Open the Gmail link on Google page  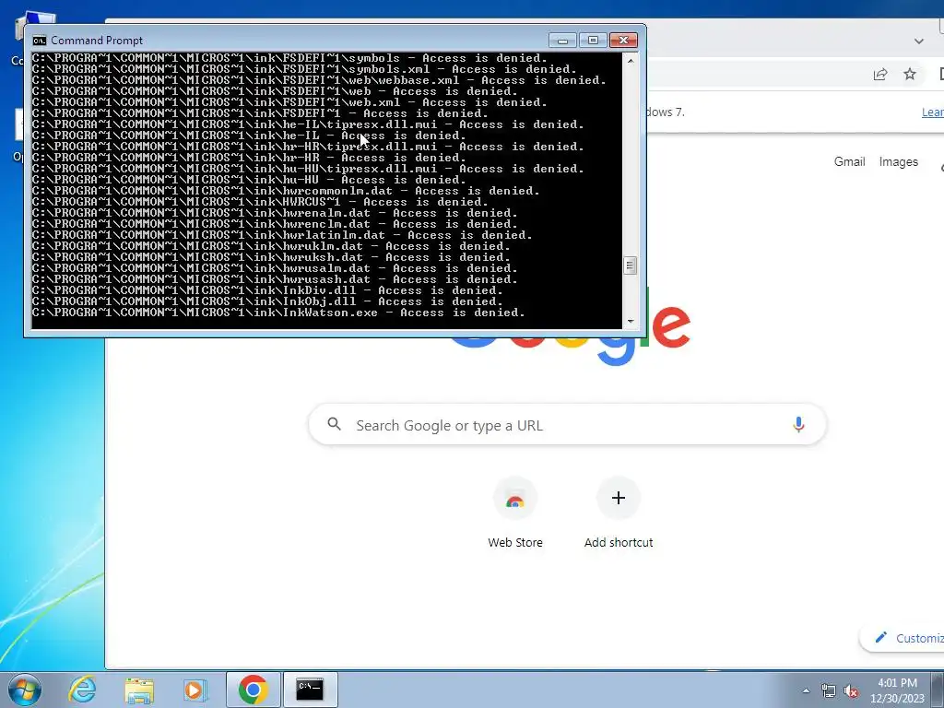pos(849,161)
